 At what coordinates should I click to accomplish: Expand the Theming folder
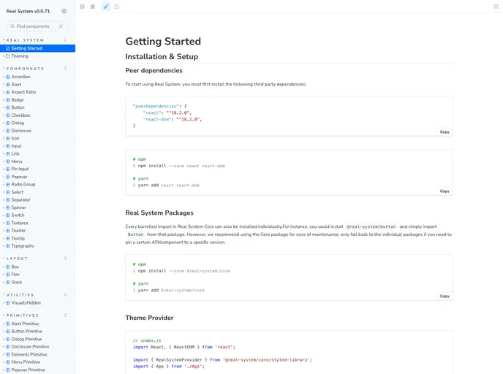(4, 56)
